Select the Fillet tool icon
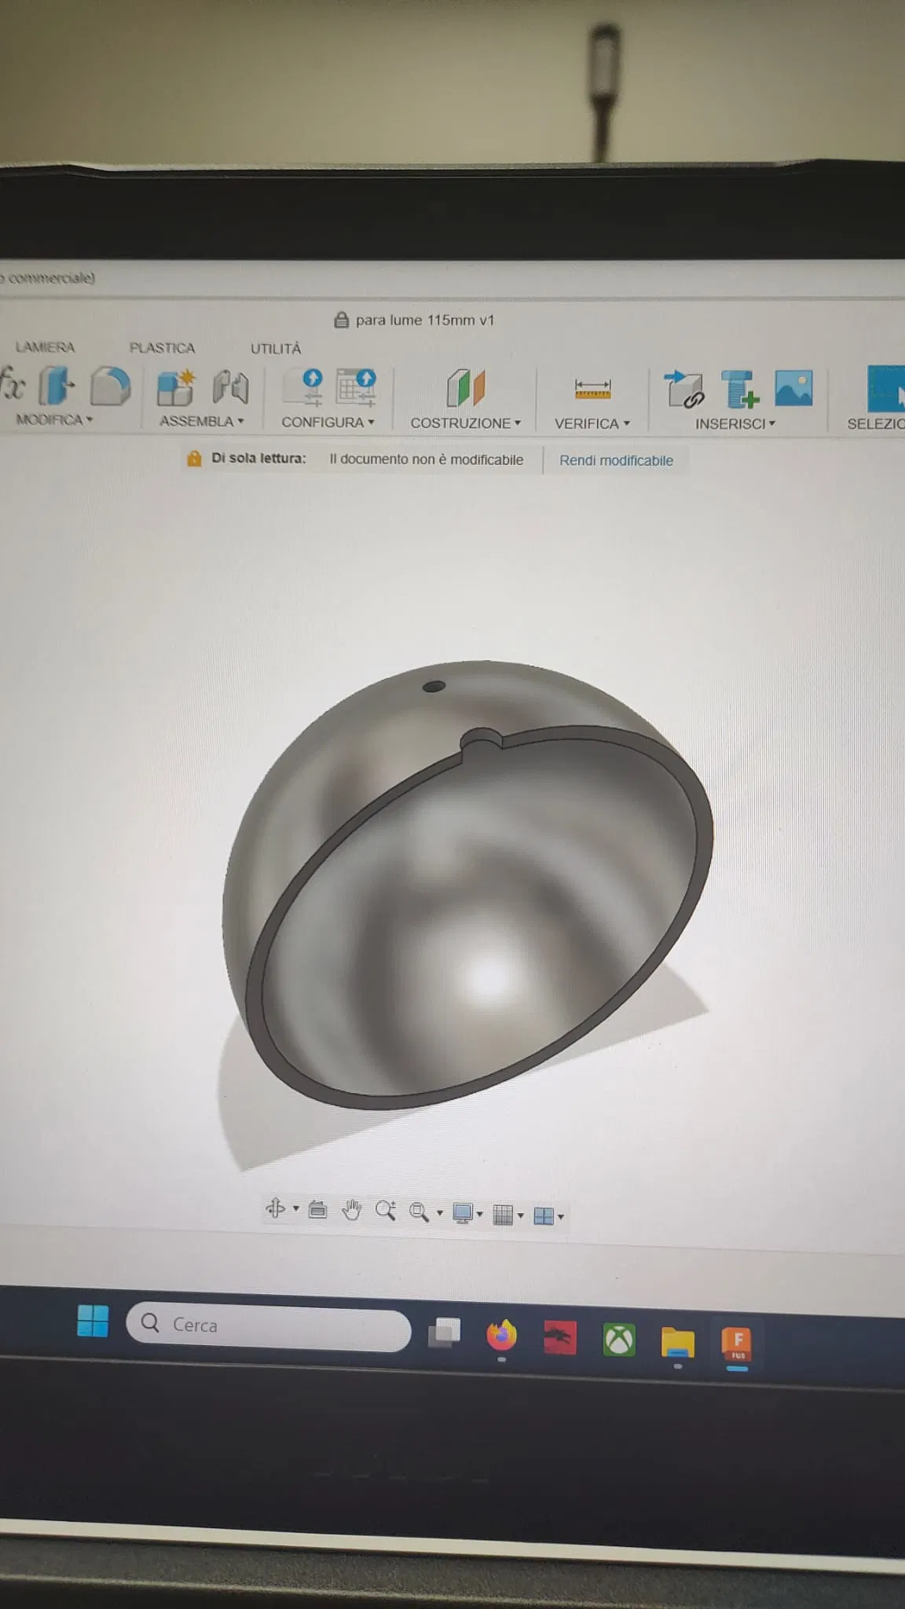 [110, 386]
